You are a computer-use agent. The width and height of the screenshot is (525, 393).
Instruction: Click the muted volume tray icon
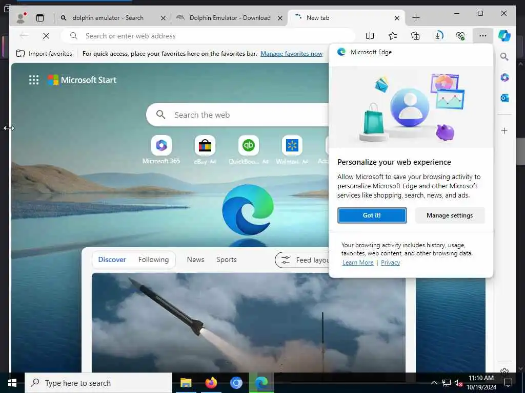pos(458,383)
